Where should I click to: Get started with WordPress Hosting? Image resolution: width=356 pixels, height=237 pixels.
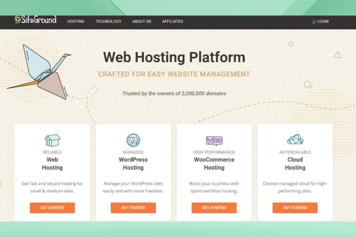coord(133,208)
